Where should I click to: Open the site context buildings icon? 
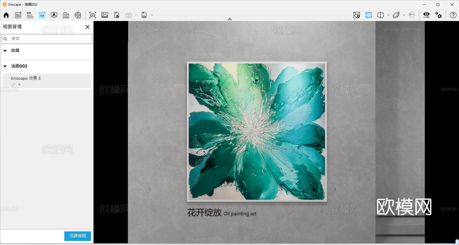click(66, 15)
